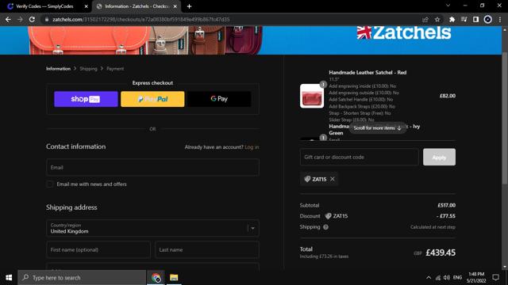Open the Log in link
Image resolution: width=508 pixels, height=285 pixels.
pos(252,147)
